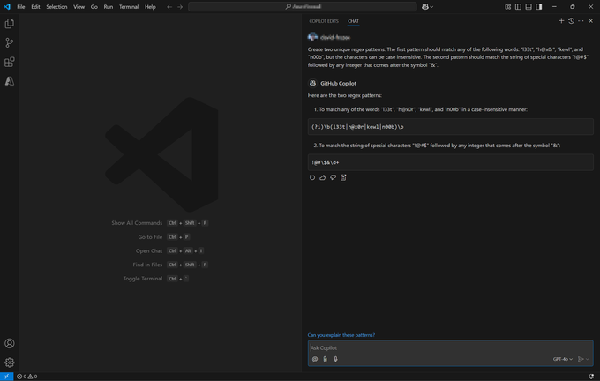This screenshot has width=600, height=381.
Task: Open the Help menu
Action: 150,7
